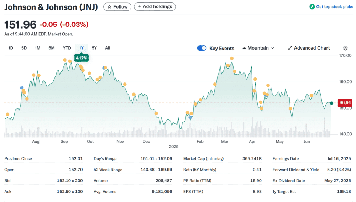Click the star icon in Follow

[109, 7]
